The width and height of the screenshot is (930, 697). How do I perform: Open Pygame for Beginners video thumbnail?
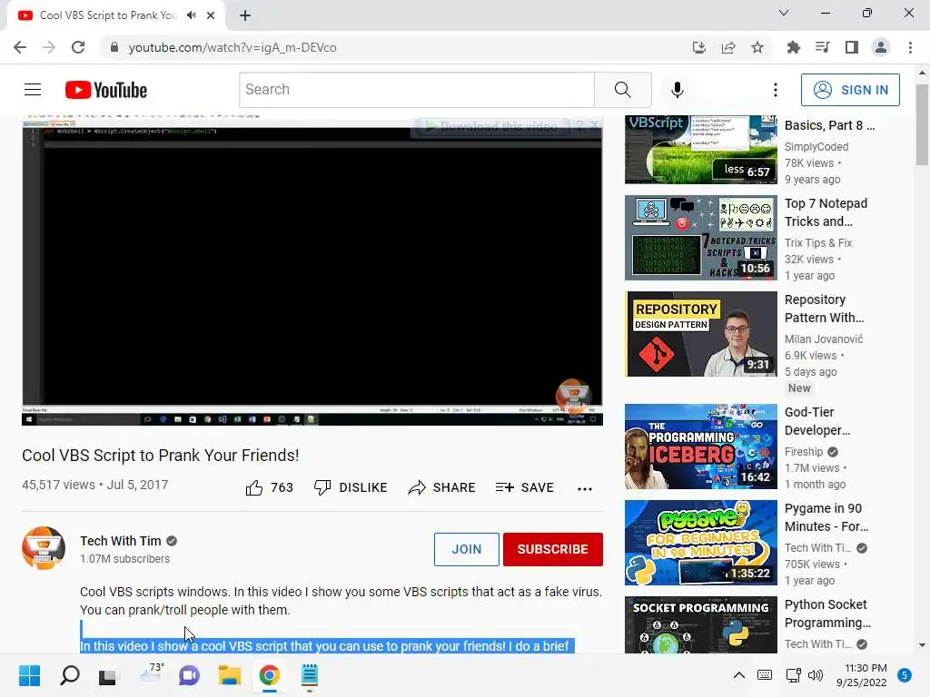point(701,543)
